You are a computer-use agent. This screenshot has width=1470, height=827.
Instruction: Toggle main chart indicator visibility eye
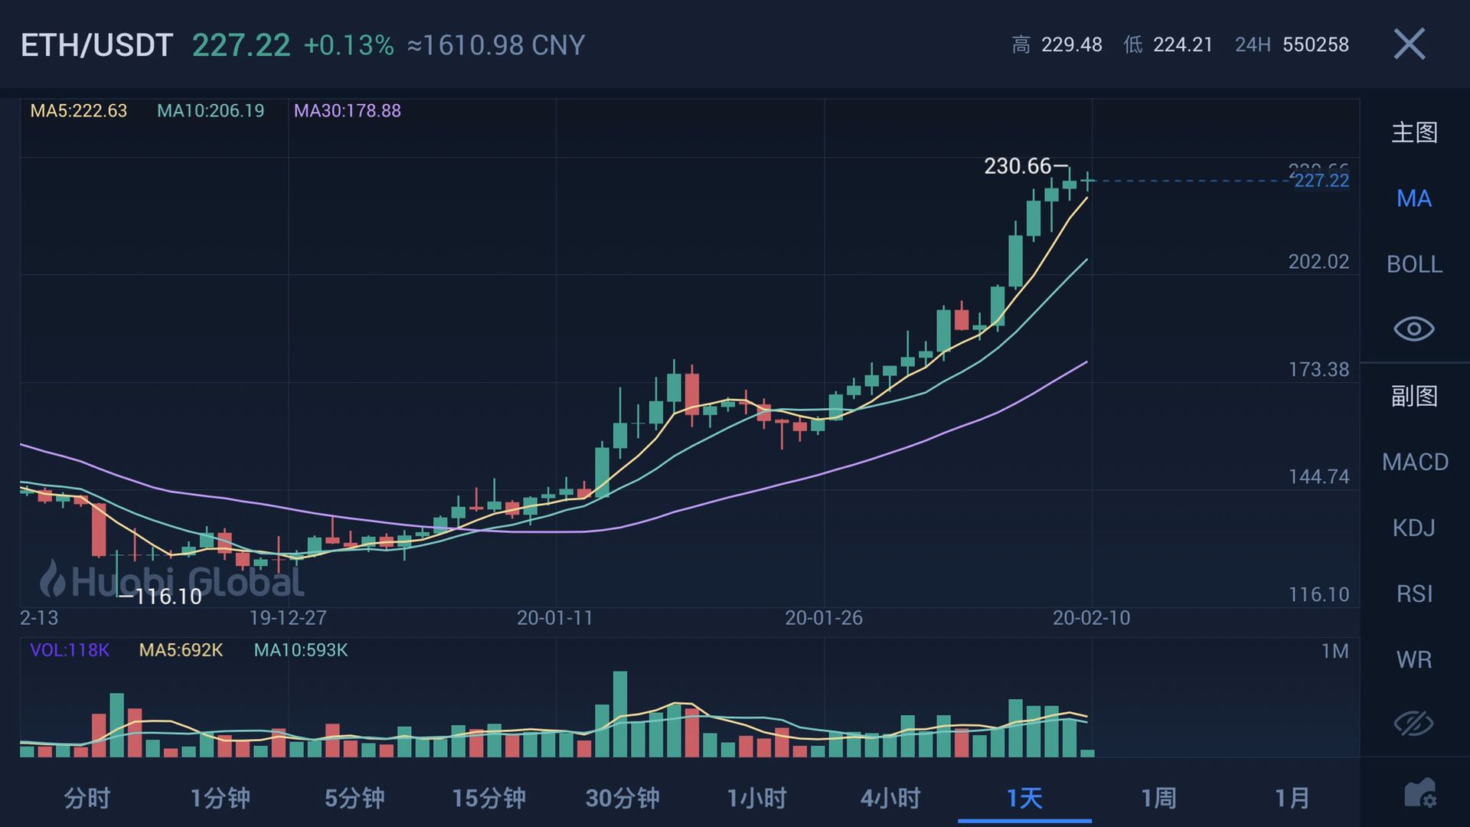point(1413,329)
